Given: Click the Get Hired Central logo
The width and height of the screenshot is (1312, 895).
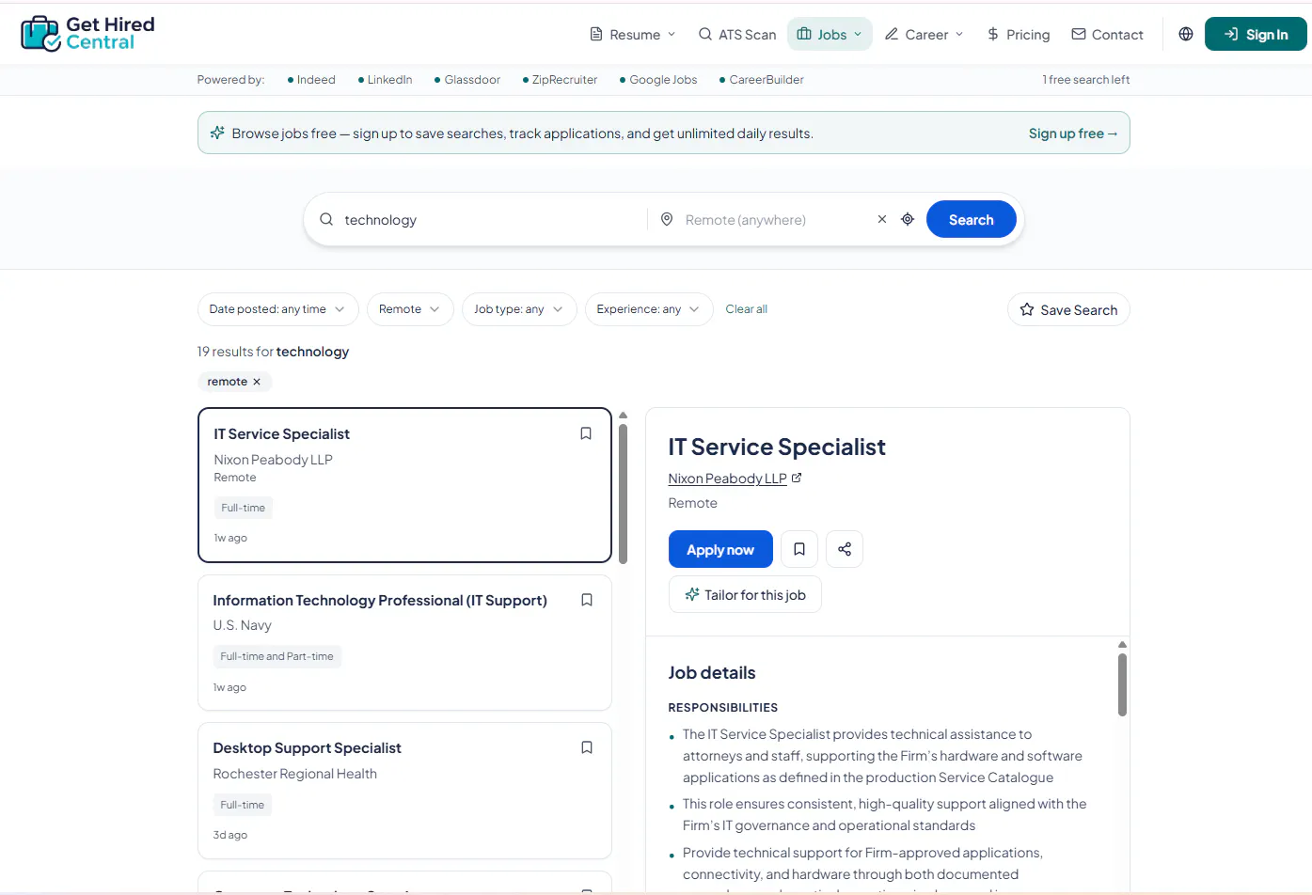Looking at the screenshot, I should coord(87,34).
